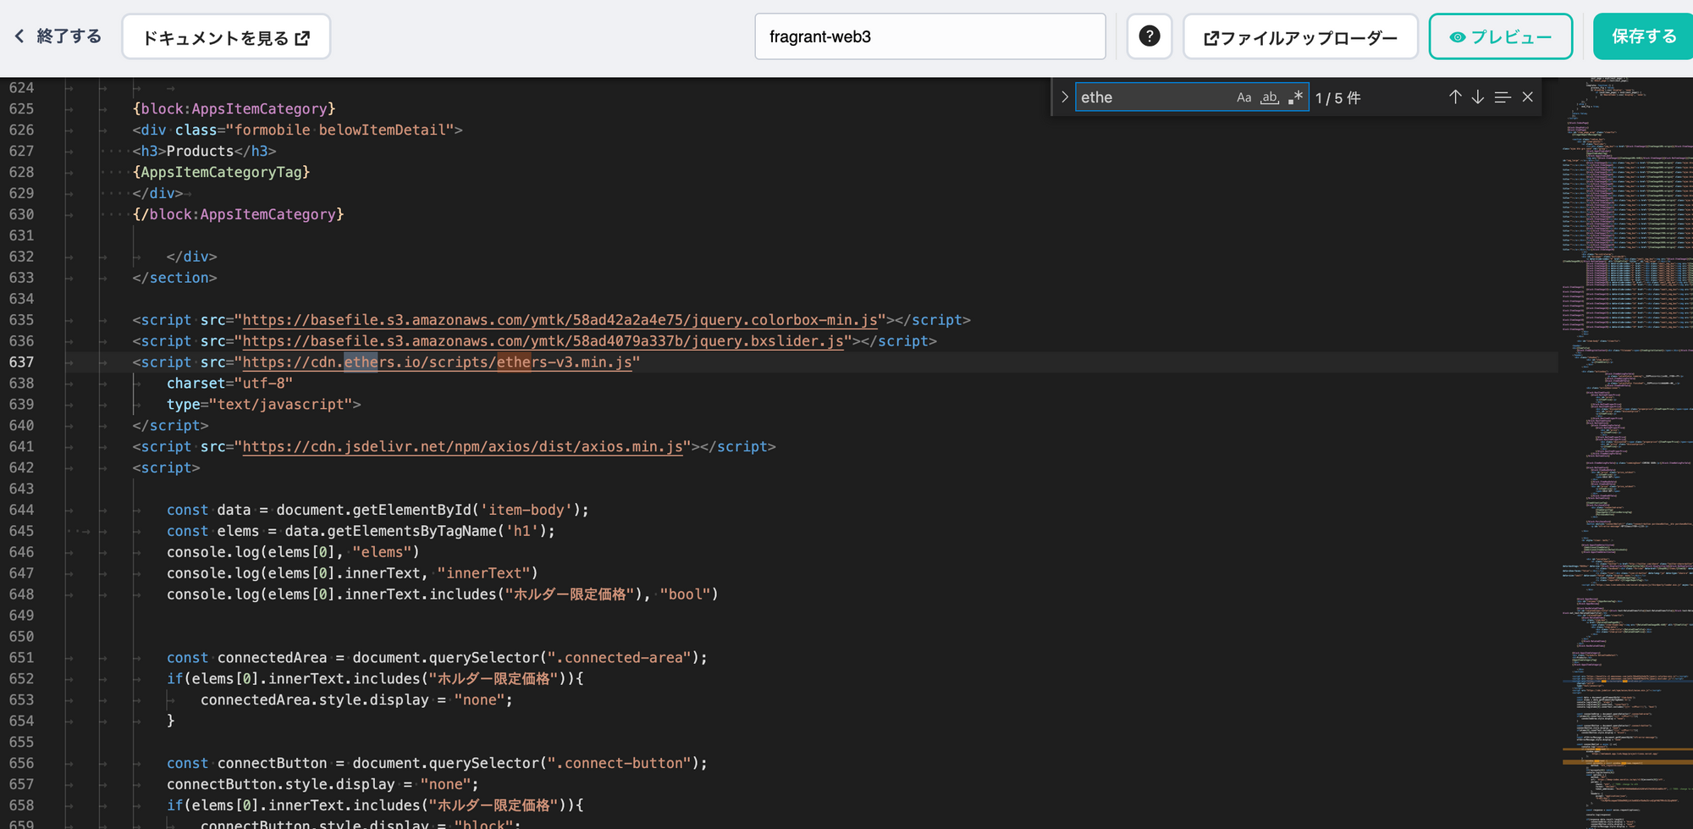
Task: Click the eye icon in プレビュー button
Action: point(1457,37)
